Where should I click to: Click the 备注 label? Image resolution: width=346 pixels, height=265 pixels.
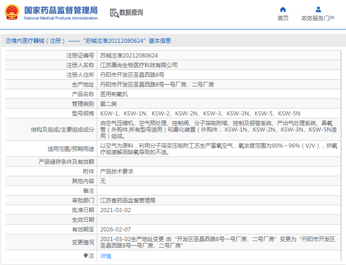click(x=88, y=191)
